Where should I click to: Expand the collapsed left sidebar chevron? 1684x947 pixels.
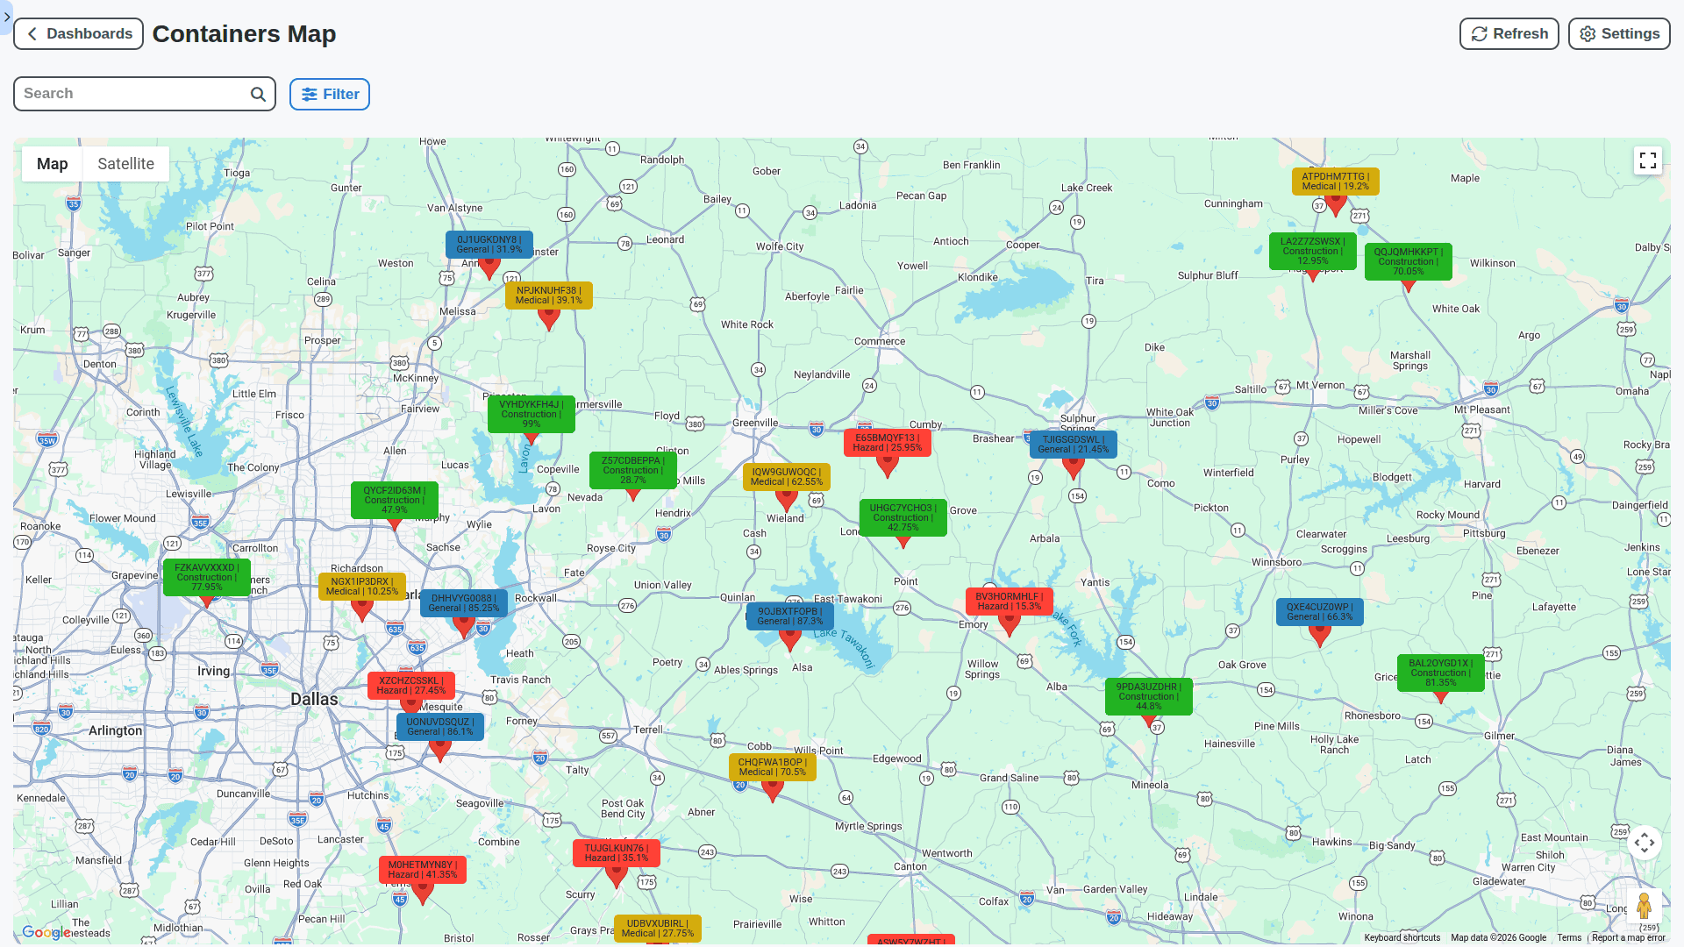(7, 17)
